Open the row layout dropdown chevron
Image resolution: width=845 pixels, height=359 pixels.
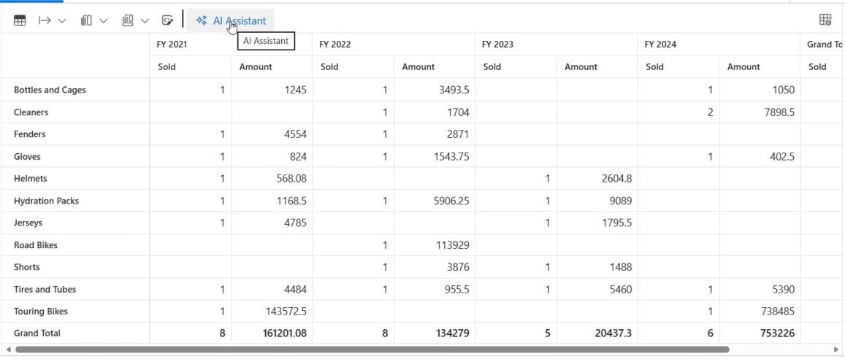tap(145, 21)
